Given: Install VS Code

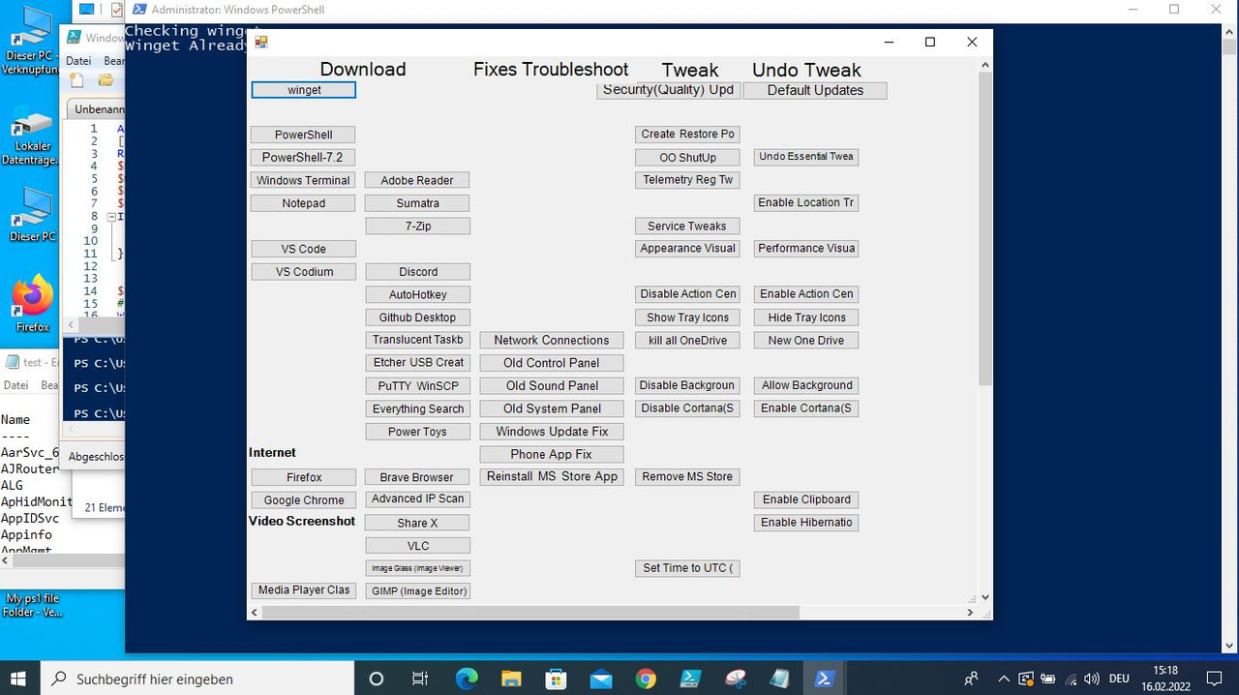Looking at the screenshot, I should [303, 249].
